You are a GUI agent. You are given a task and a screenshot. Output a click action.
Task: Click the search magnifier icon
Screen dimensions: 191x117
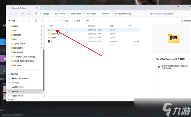[x=190, y=14]
